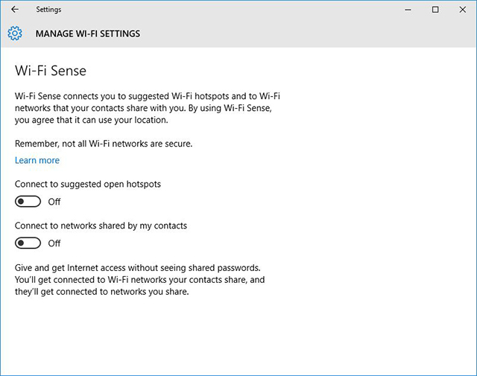The width and height of the screenshot is (477, 376).
Task: Select the Wi-Fi Sense heading
Action: [51, 71]
